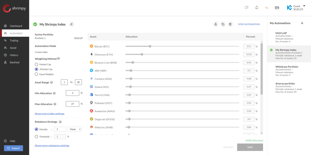311x155 pixels.
Task: Click the SAVE button
Action: tap(250, 147)
